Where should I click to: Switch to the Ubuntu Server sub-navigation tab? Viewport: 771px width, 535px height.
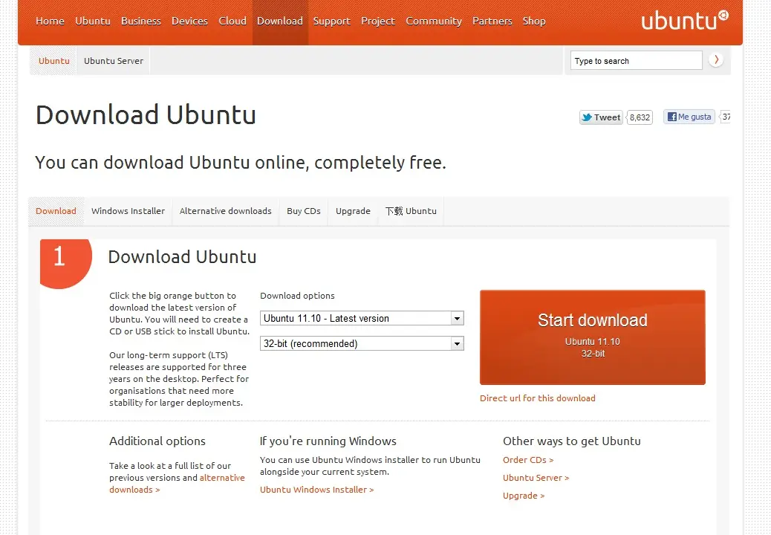(113, 61)
